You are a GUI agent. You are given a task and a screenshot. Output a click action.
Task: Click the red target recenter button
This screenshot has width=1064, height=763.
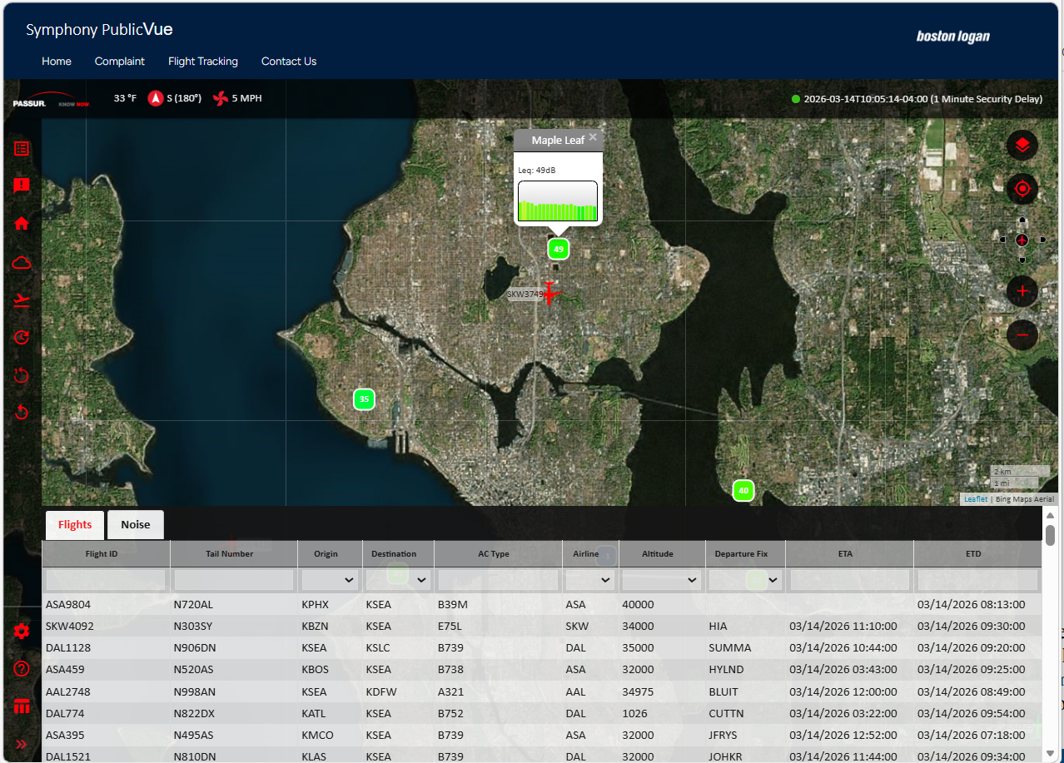click(x=1022, y=189)
